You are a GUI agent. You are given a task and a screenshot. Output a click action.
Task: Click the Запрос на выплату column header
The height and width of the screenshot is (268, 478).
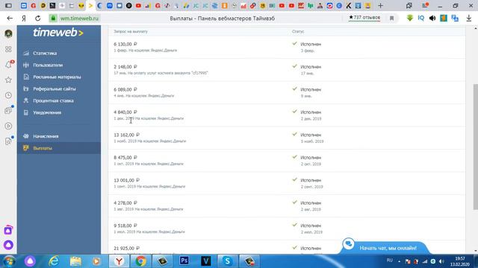(131, 31)
